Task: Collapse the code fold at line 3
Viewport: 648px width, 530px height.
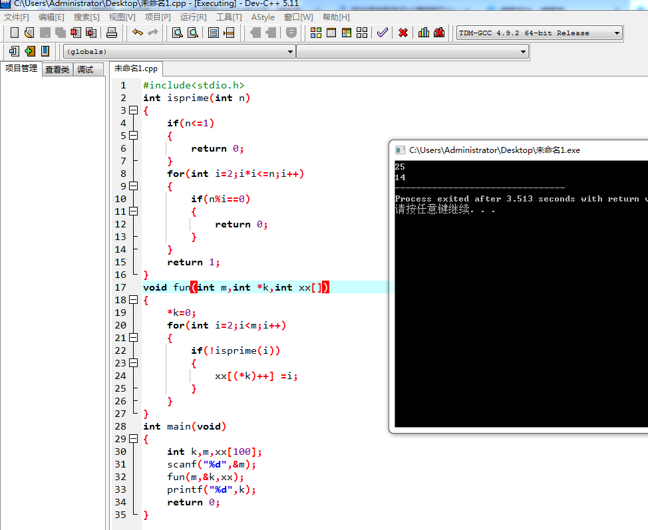Action: (134, 110)
